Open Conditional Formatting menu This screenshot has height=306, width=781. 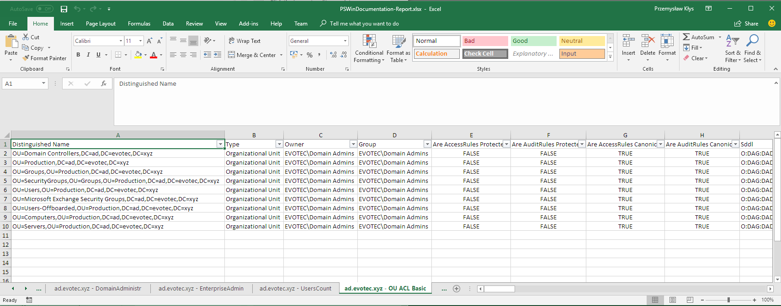click(x=369, y=48)
